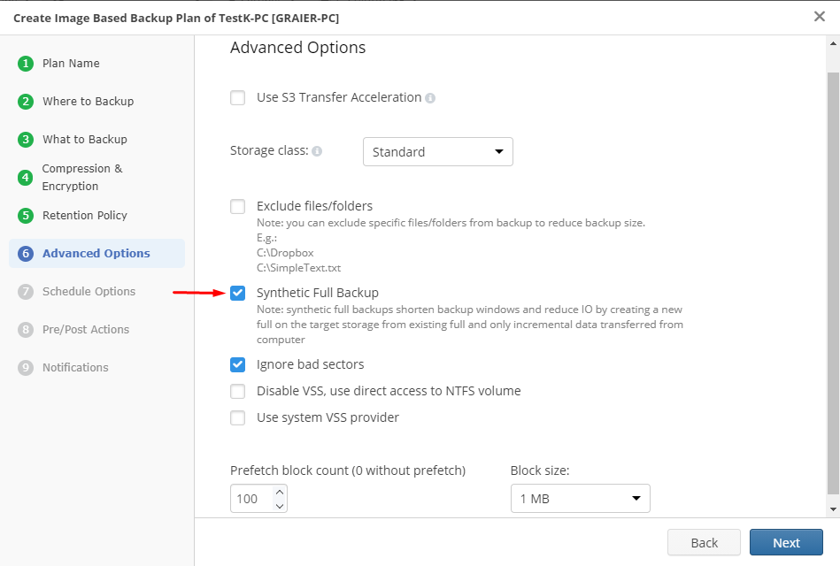This screenshot has height=566, width=840.
Task: Click the Back button
Action: tap(704, 542)
